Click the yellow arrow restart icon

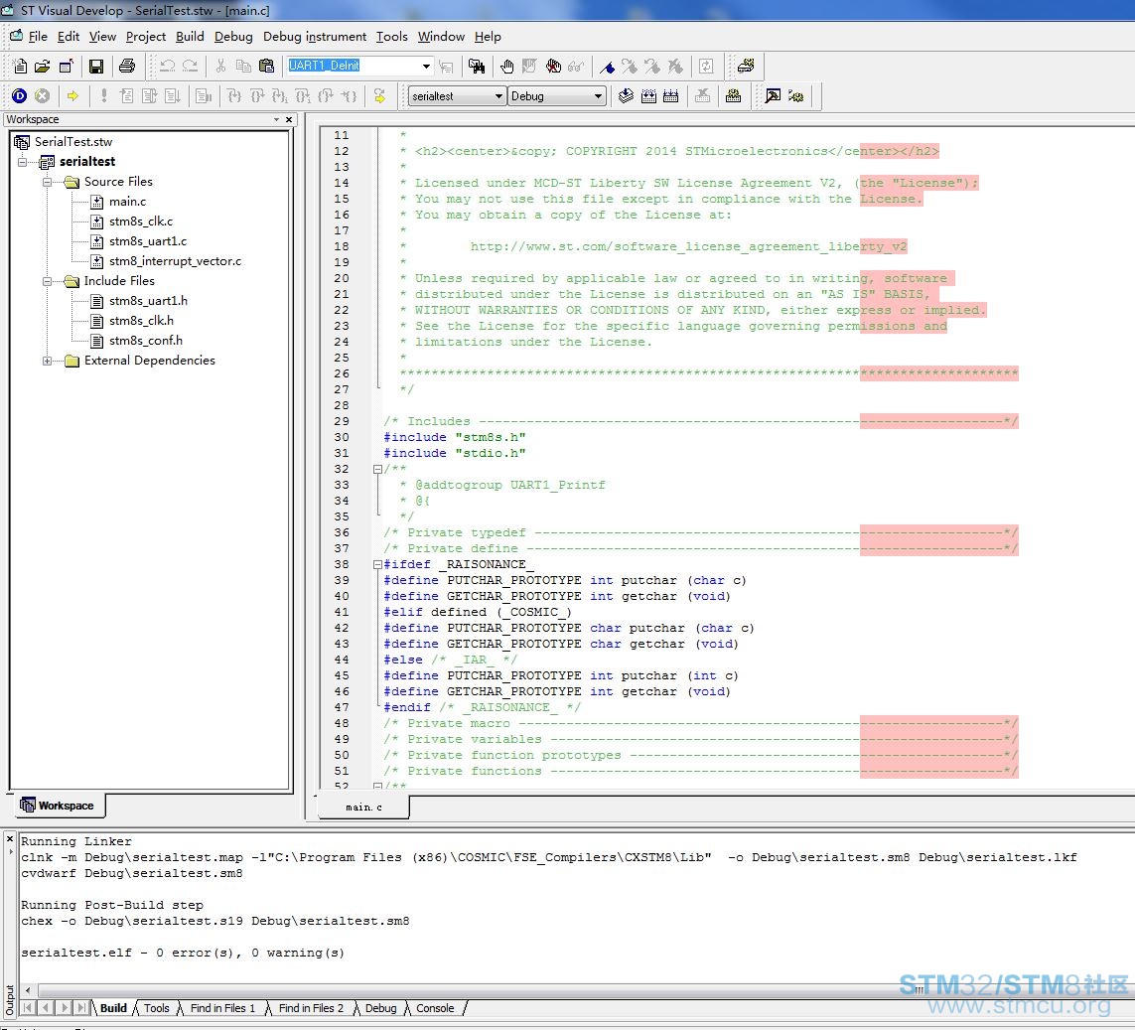[379, 95]
